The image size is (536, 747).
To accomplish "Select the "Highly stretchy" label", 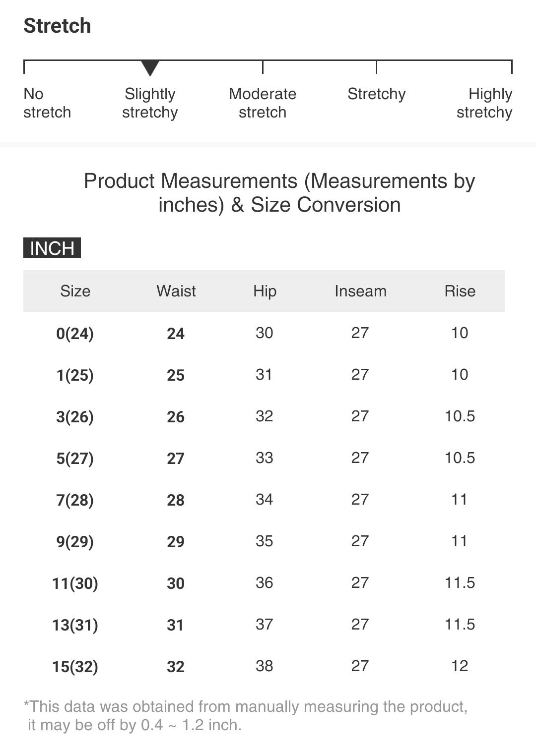I will coord(484,103).
